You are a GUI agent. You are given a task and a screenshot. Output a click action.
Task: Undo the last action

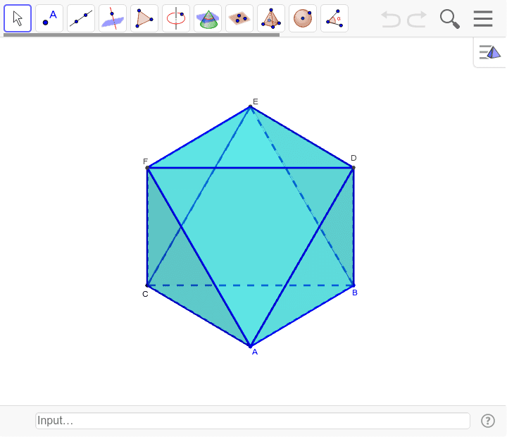pos(391,19)
